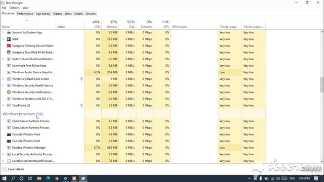The height and width of the screenshot is (182, 324).
Task: Click the Desktop Window Manager icon
Action: pyautogui.click(x=9, y=148)
